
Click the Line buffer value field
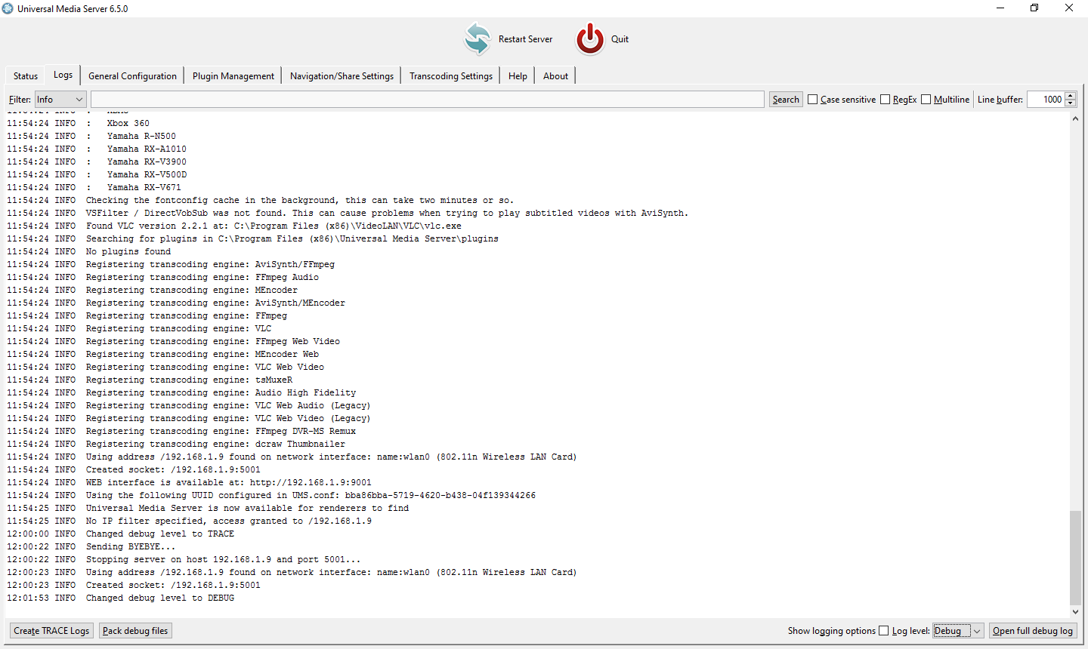pyautogui.click(x=1046, y=100)
